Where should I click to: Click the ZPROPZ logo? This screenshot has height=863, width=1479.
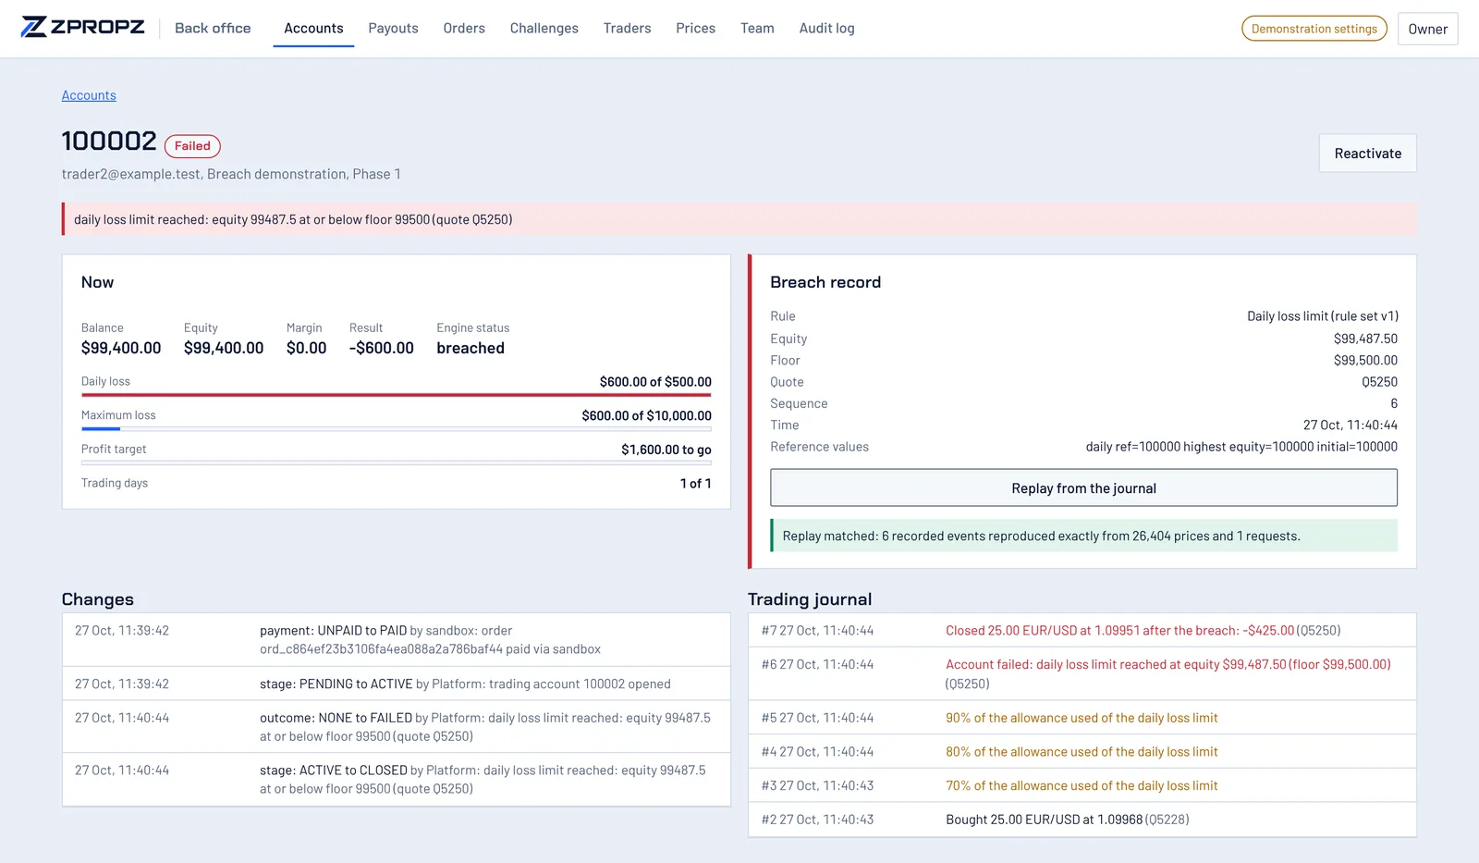click(x=82, y=27)
